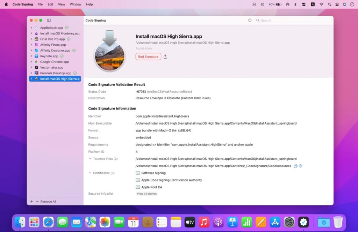Click the Software Signing certificate icon
Screen dimensions: 358x232
point(138,173)
